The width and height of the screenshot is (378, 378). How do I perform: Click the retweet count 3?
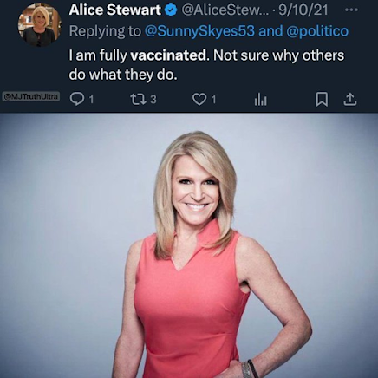click(153, 100)
